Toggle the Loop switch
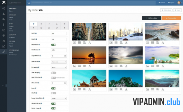Viewport: 183px width, 112px height. pyautogui.click(x=53, y=89)
